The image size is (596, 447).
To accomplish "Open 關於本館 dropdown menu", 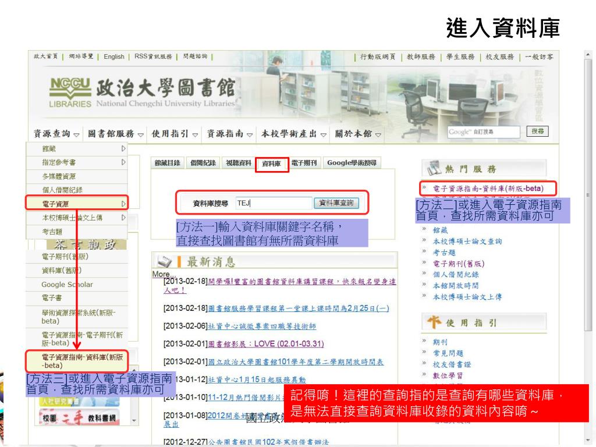I will (x=358, y=134).
